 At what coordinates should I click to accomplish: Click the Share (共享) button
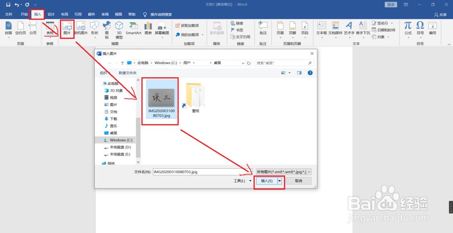pos(441,15)
